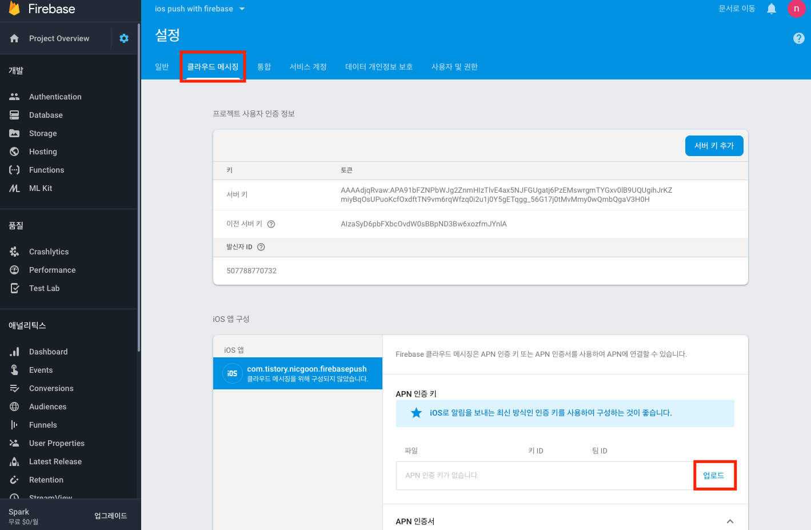Click the Database icon in sidebar

pos(14,115)
